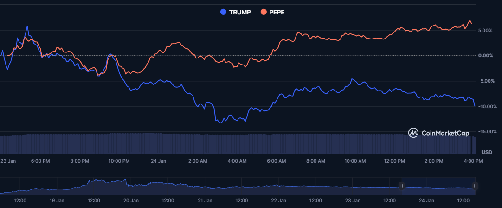This screenshot has height=208, width=502.
Task: Click the 6:00 AM time axis label
Action: point(277,161)
